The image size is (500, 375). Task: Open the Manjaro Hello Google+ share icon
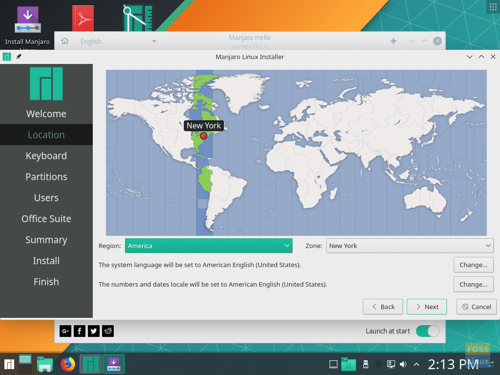[65, 331]
